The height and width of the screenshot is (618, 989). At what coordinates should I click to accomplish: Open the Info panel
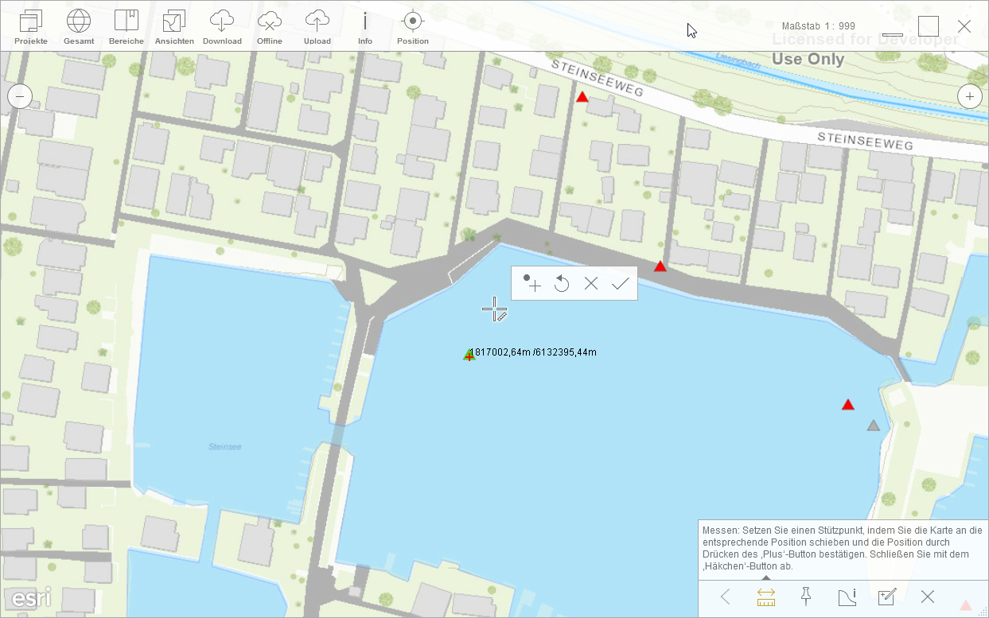pos(365,27)
